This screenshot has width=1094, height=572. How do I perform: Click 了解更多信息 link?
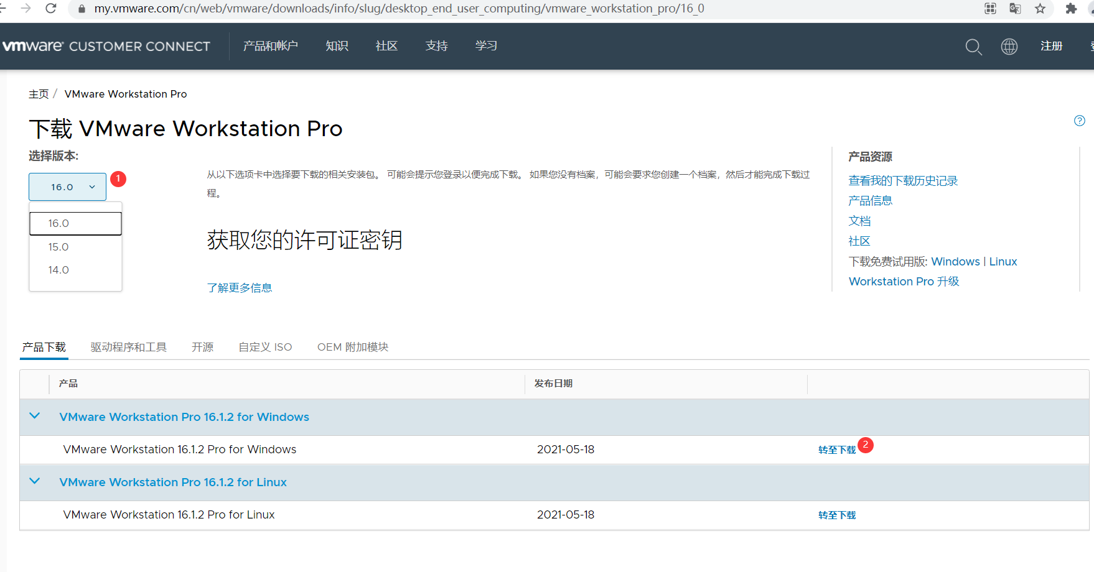240,288
